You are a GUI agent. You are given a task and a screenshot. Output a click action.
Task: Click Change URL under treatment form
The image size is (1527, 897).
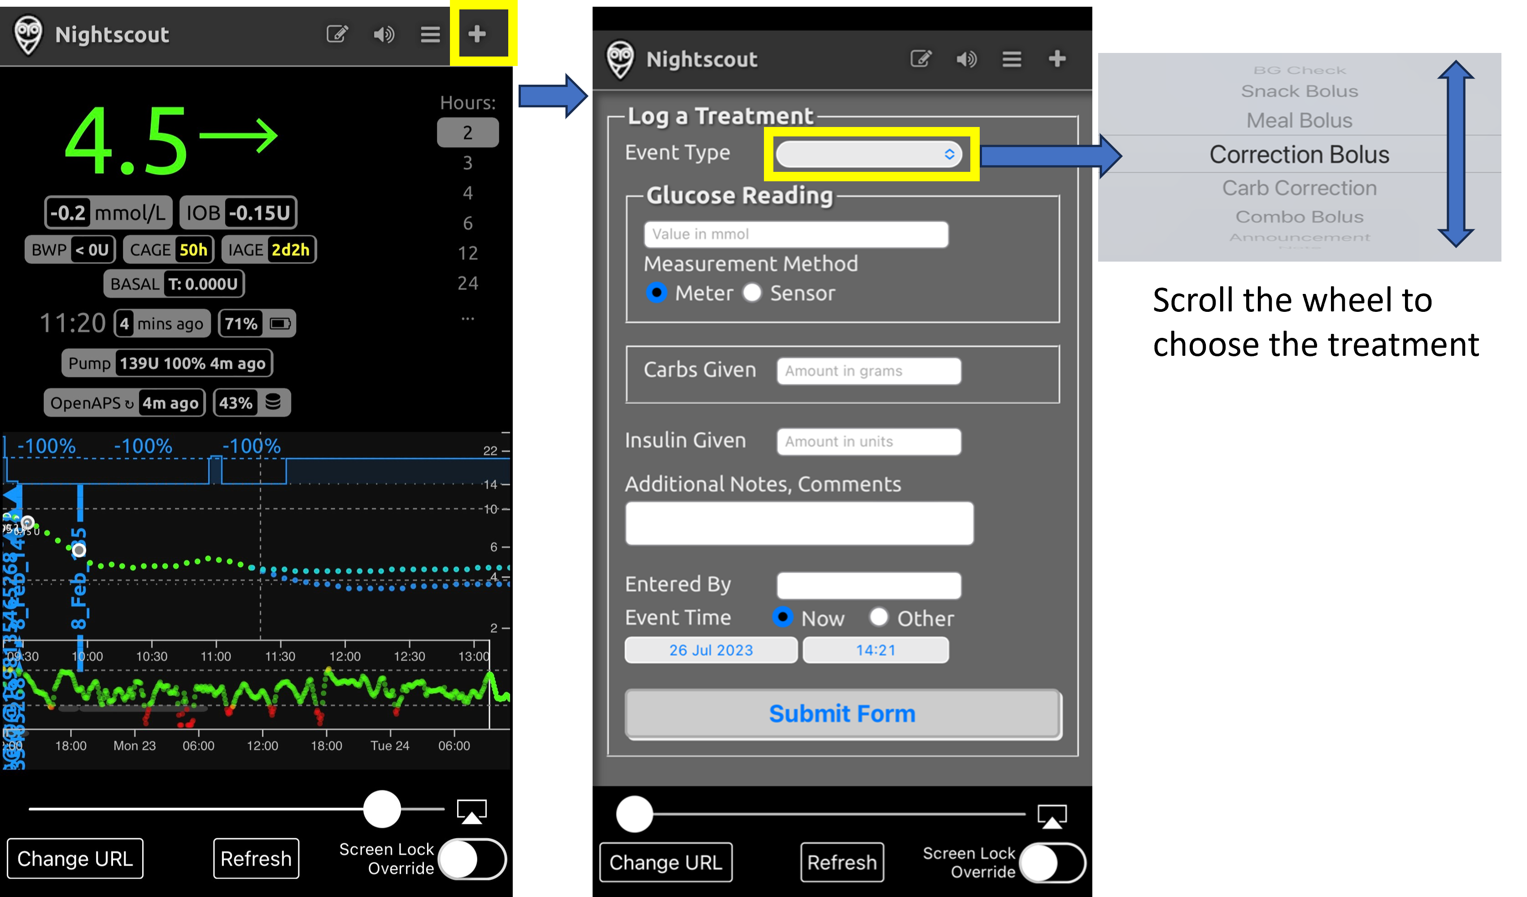[x=666, y=862]
